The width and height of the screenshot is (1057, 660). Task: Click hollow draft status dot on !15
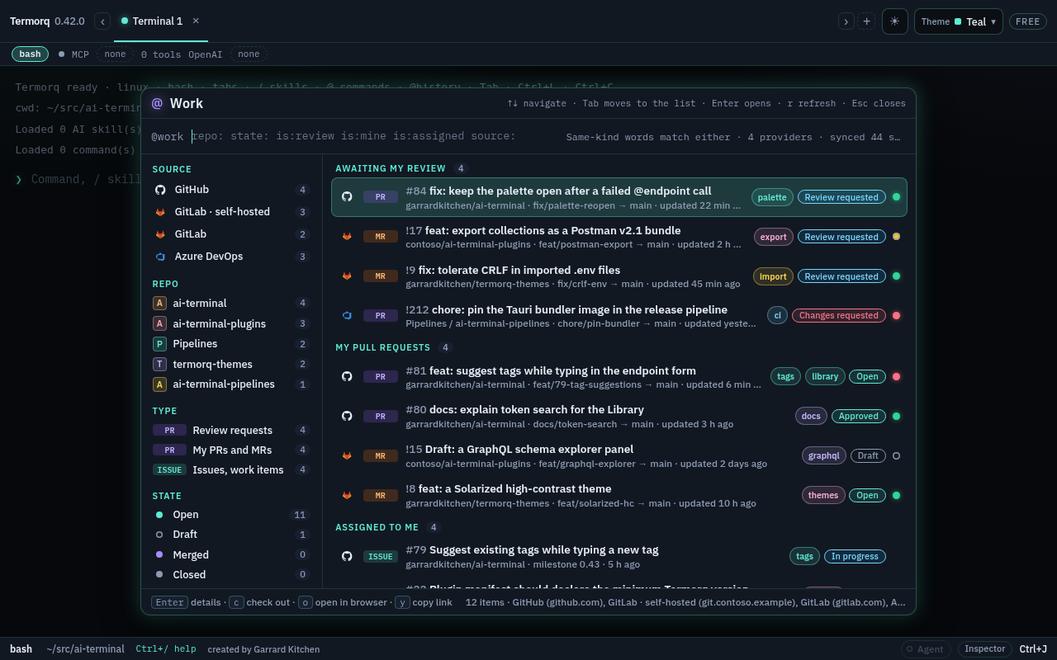pos(896,455)
